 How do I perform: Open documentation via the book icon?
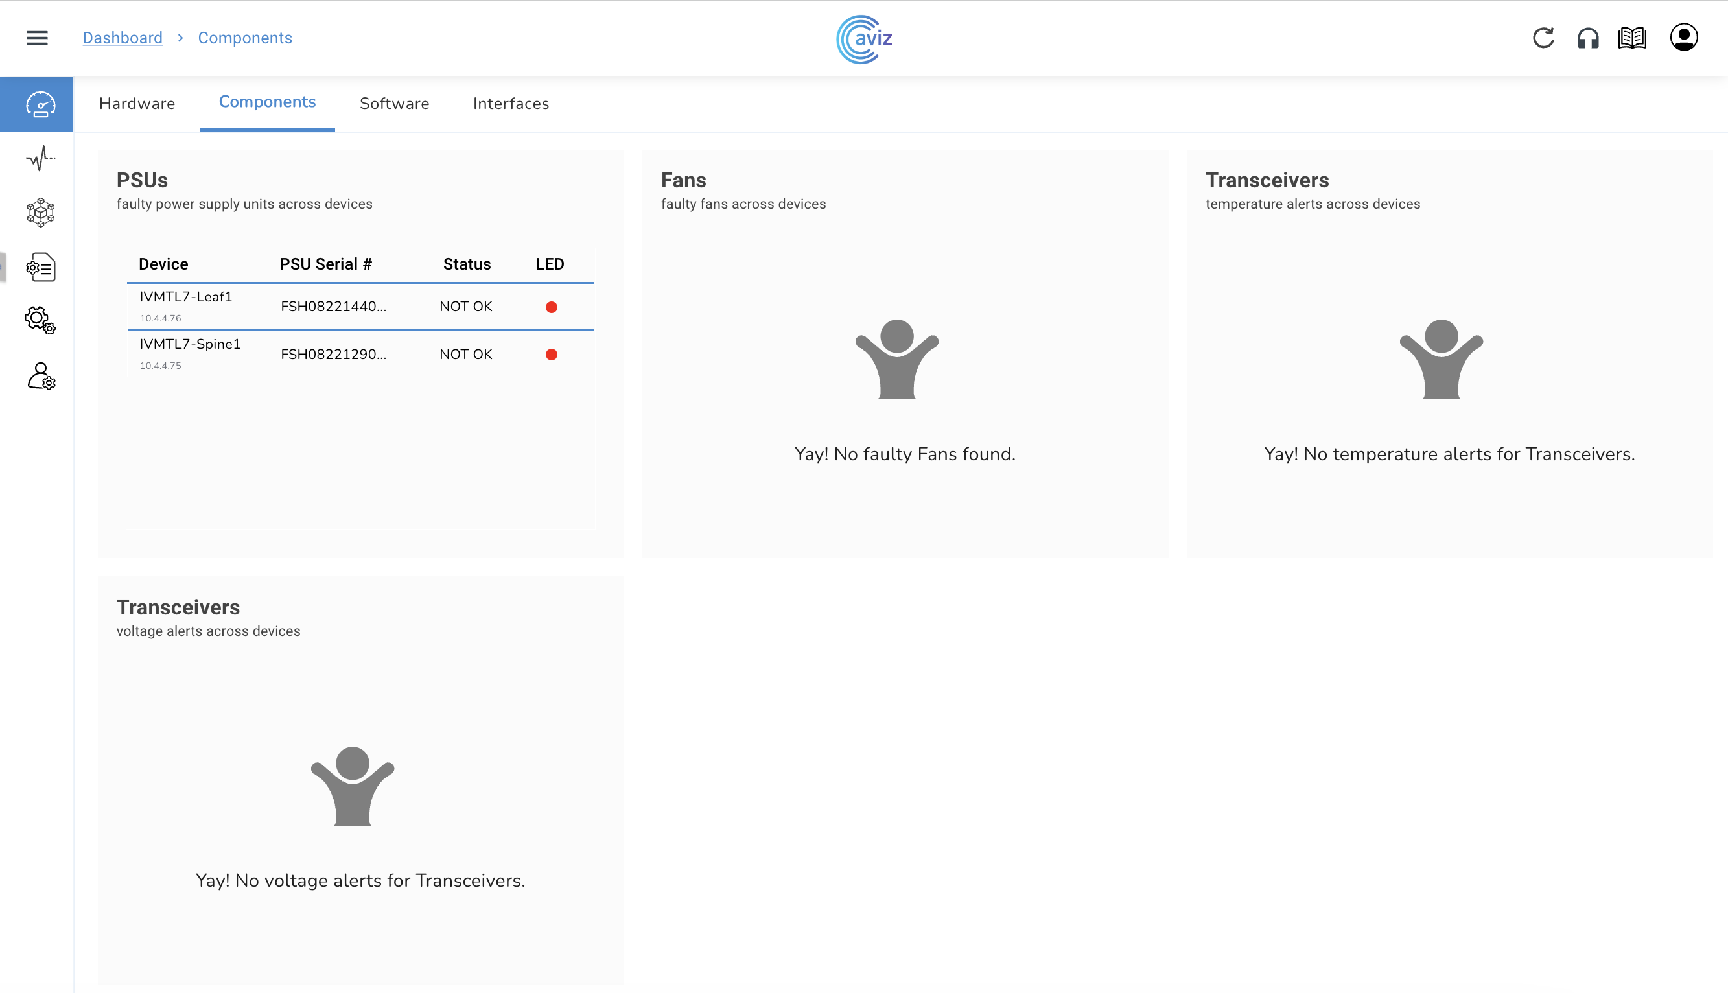[x=1632, y=38]
